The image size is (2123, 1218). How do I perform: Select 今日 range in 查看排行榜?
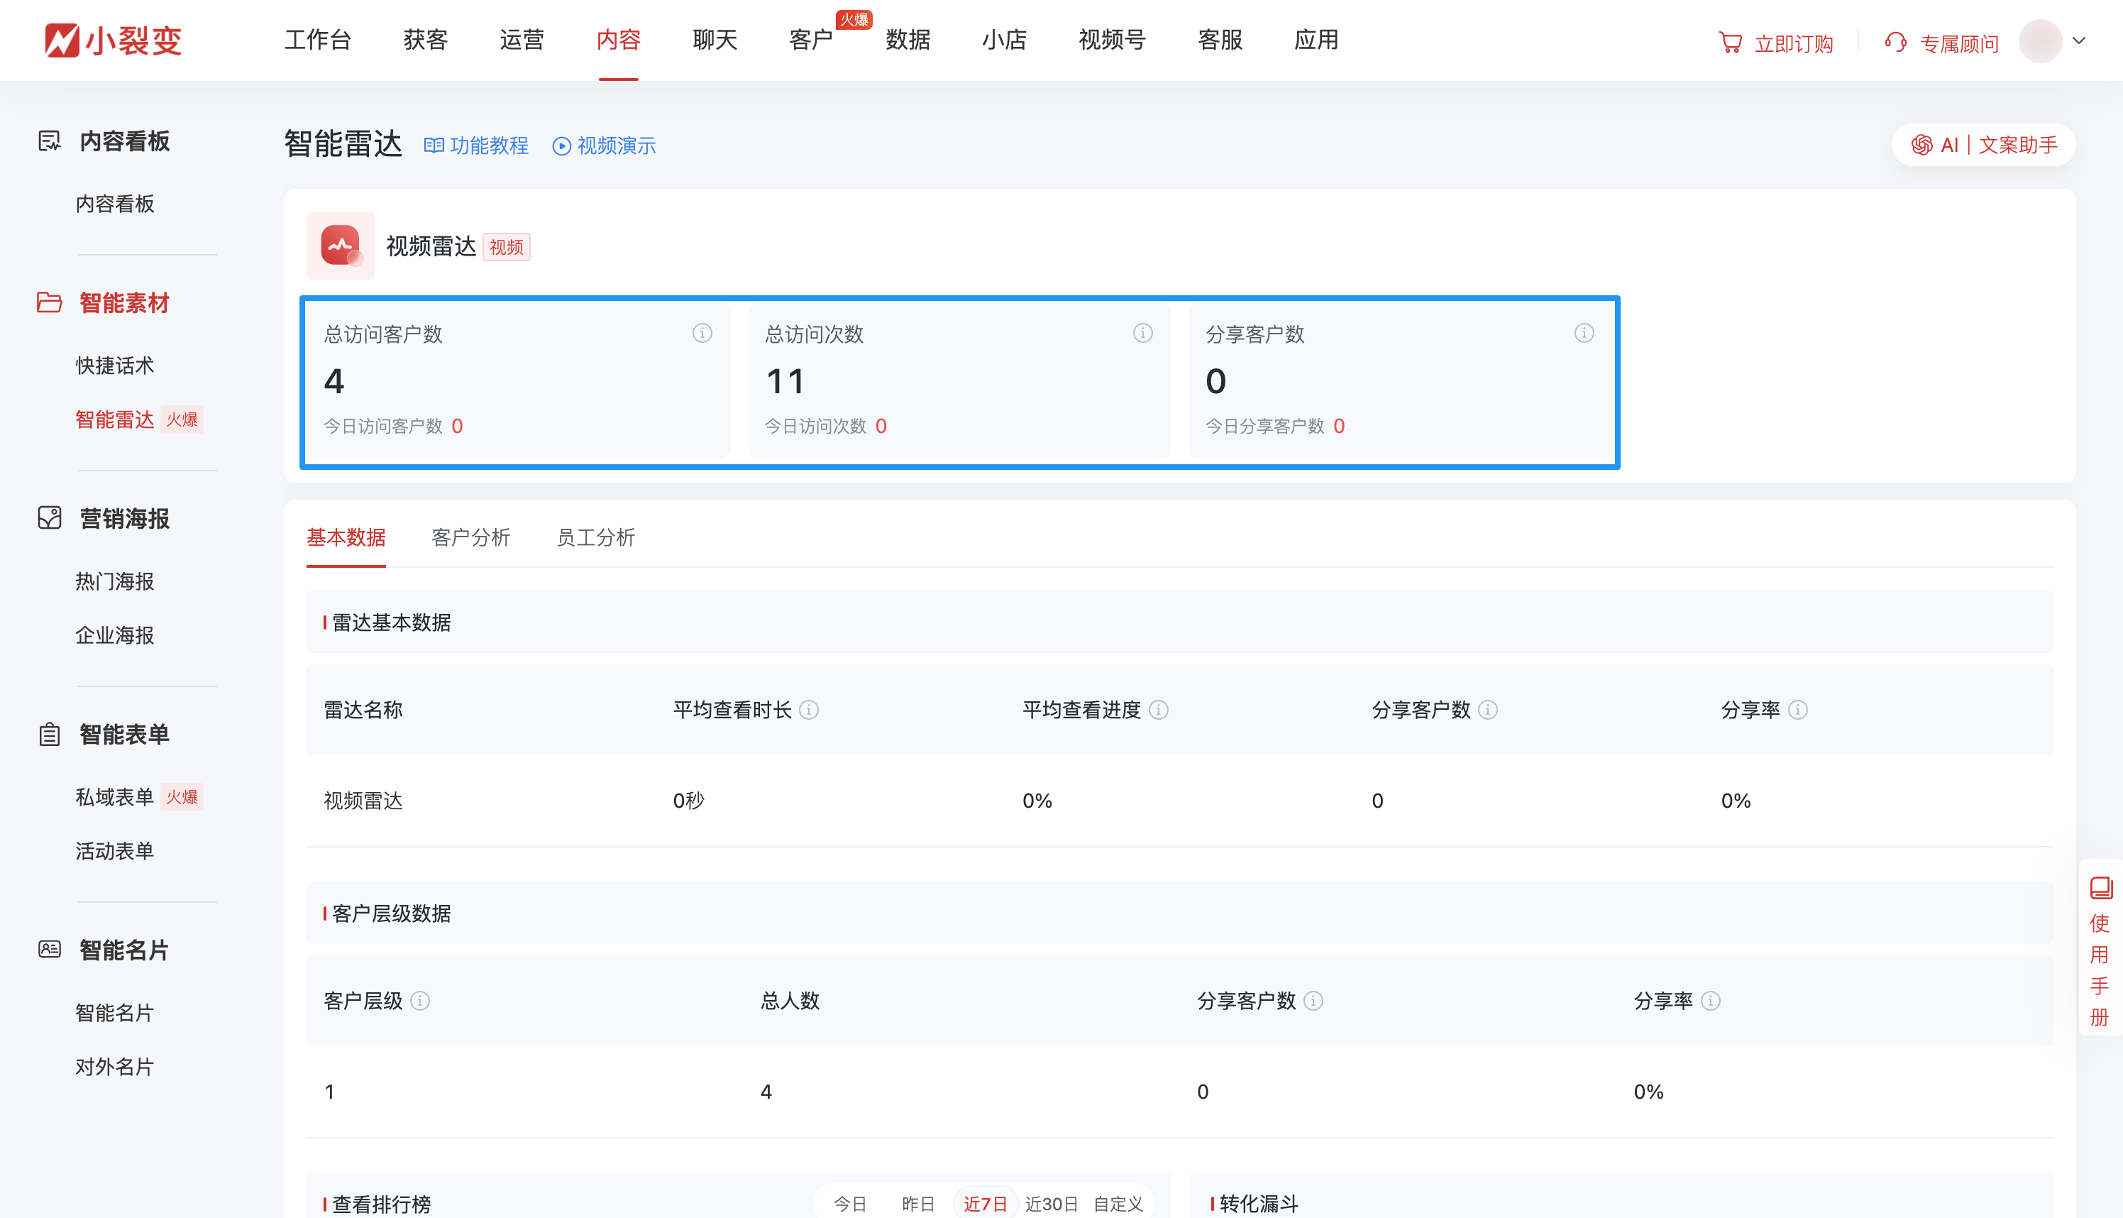pos(849,1203)
